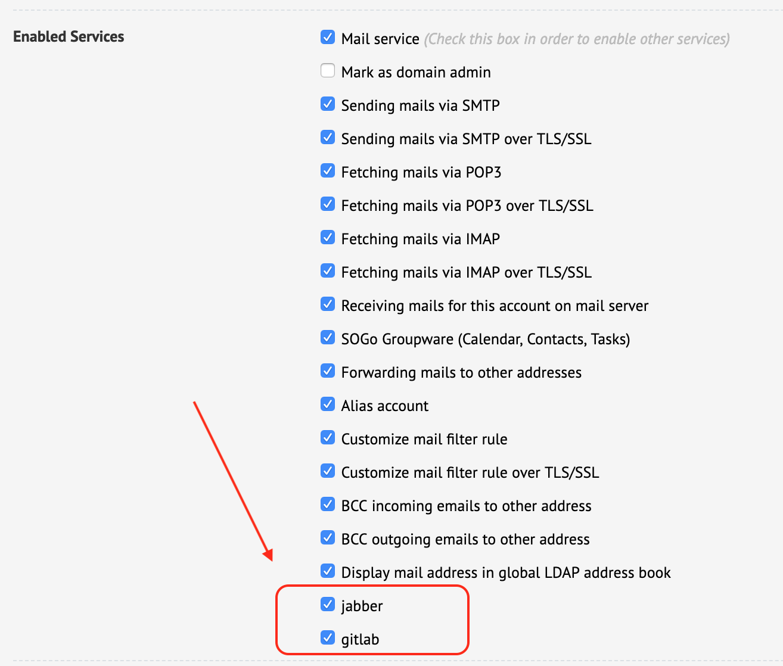
Task: Toggle Receiving mails for this account checkbox
Action: (328, 304)
